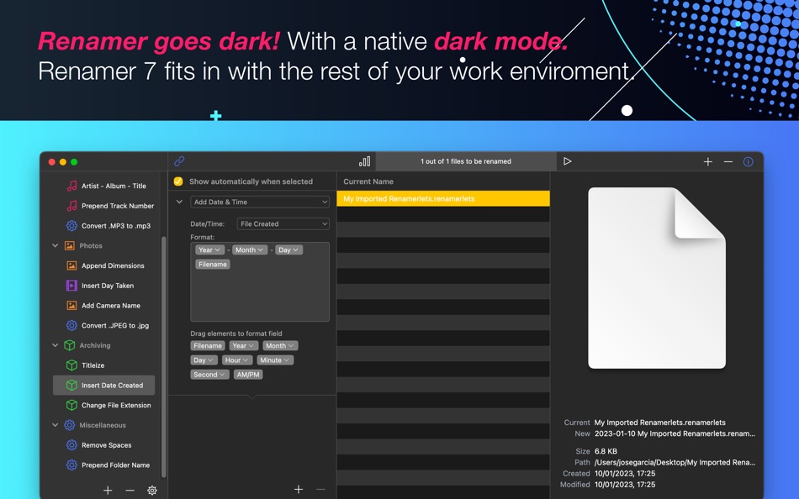Select Insert Day Taken renamerlet

(106, 286)
